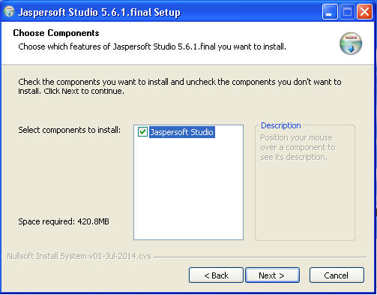Click the Jaspersoft Studio 5.6.1.final Setup title text

coord(99,12)
